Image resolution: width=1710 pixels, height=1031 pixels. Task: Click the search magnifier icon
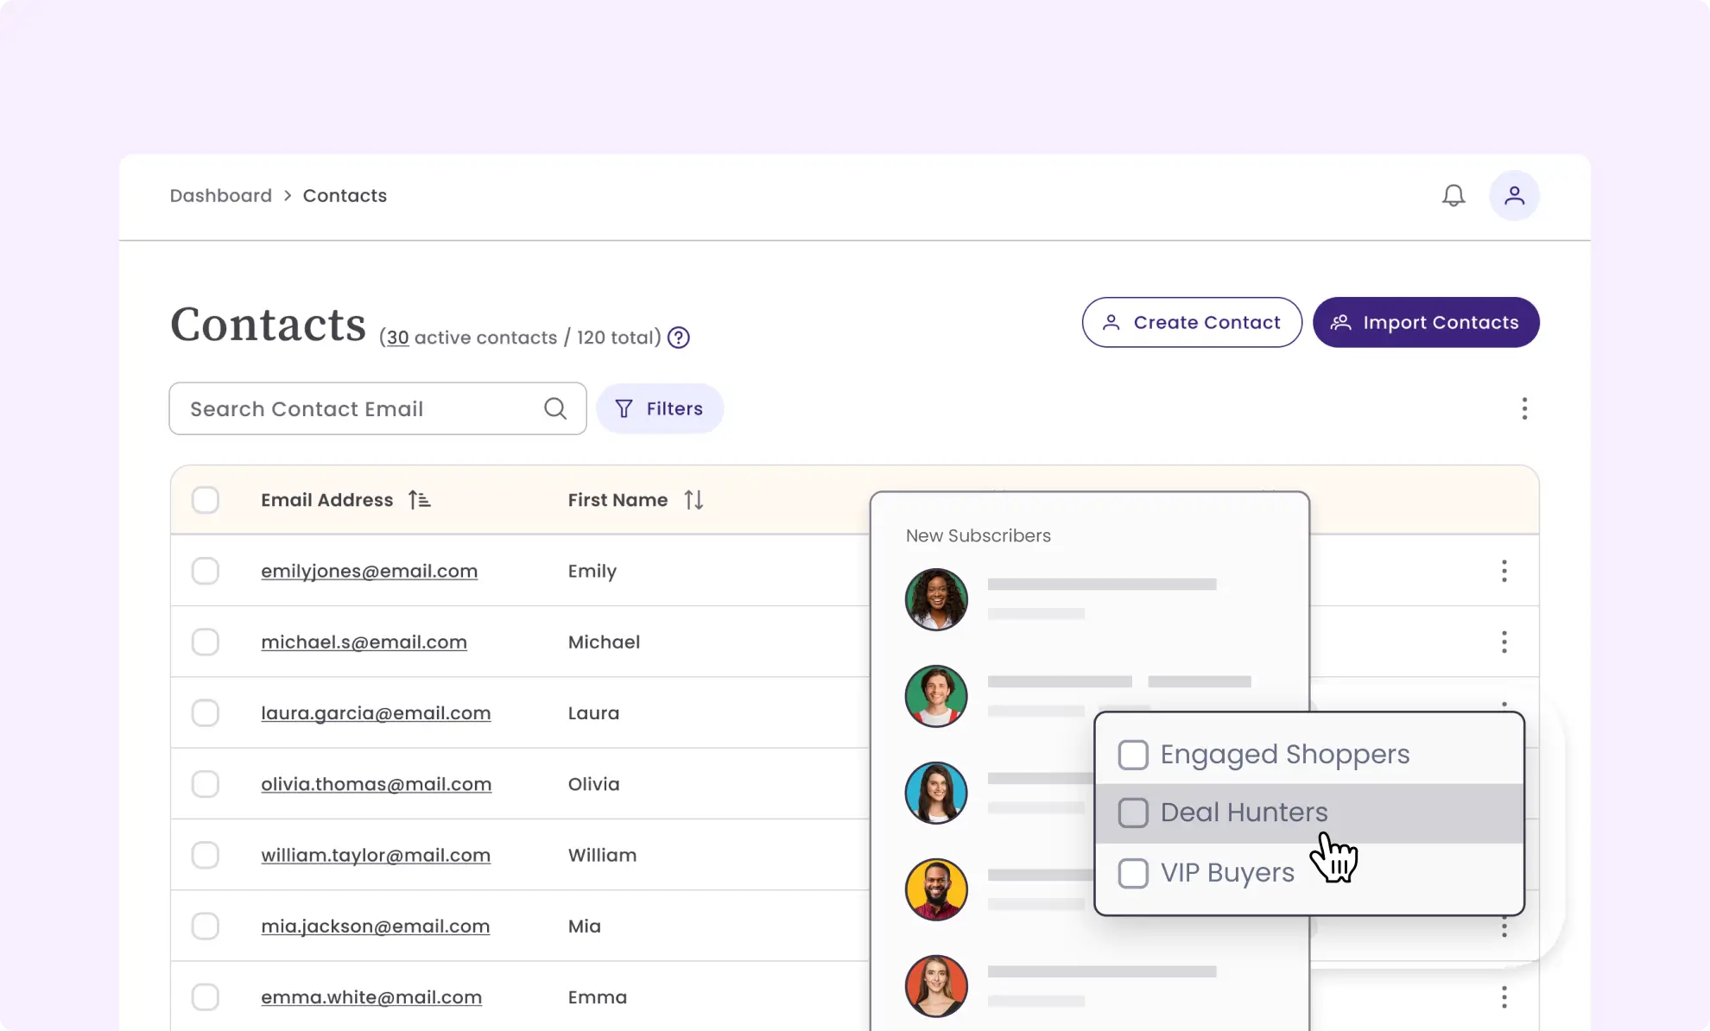tap(555, 408)
